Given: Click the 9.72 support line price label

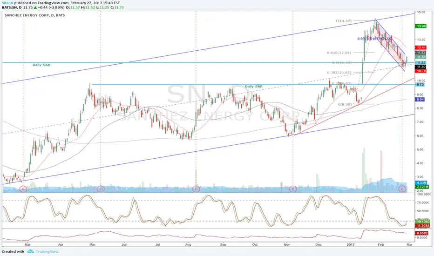Looking at the screenshot, I should point(420,84).
